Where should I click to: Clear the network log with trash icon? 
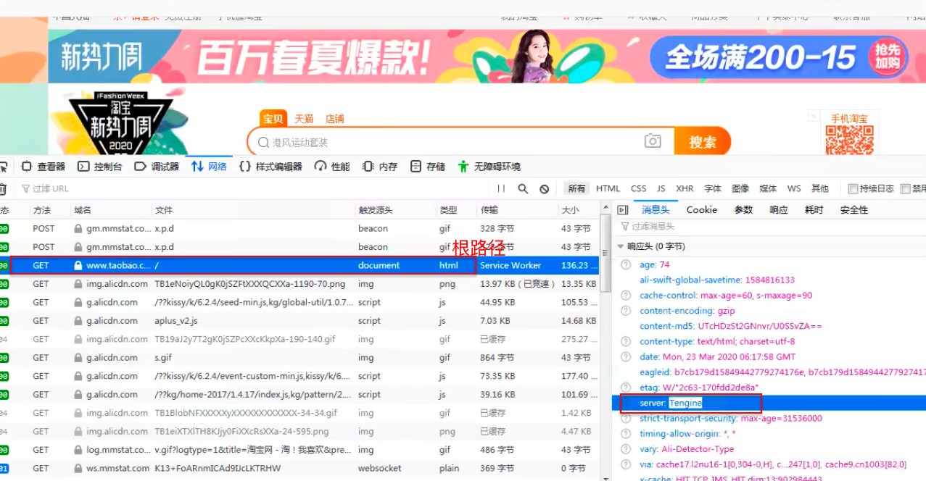point(3,189)
